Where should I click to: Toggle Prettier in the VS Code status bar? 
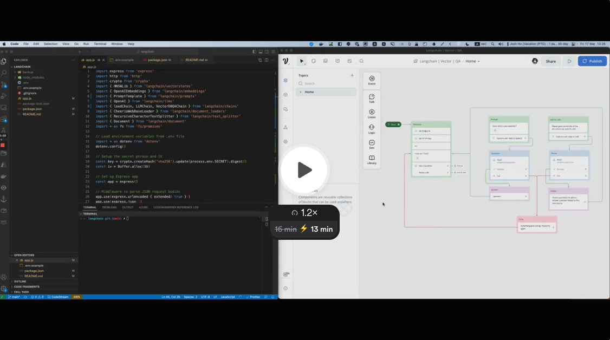(x=254, y=297)
